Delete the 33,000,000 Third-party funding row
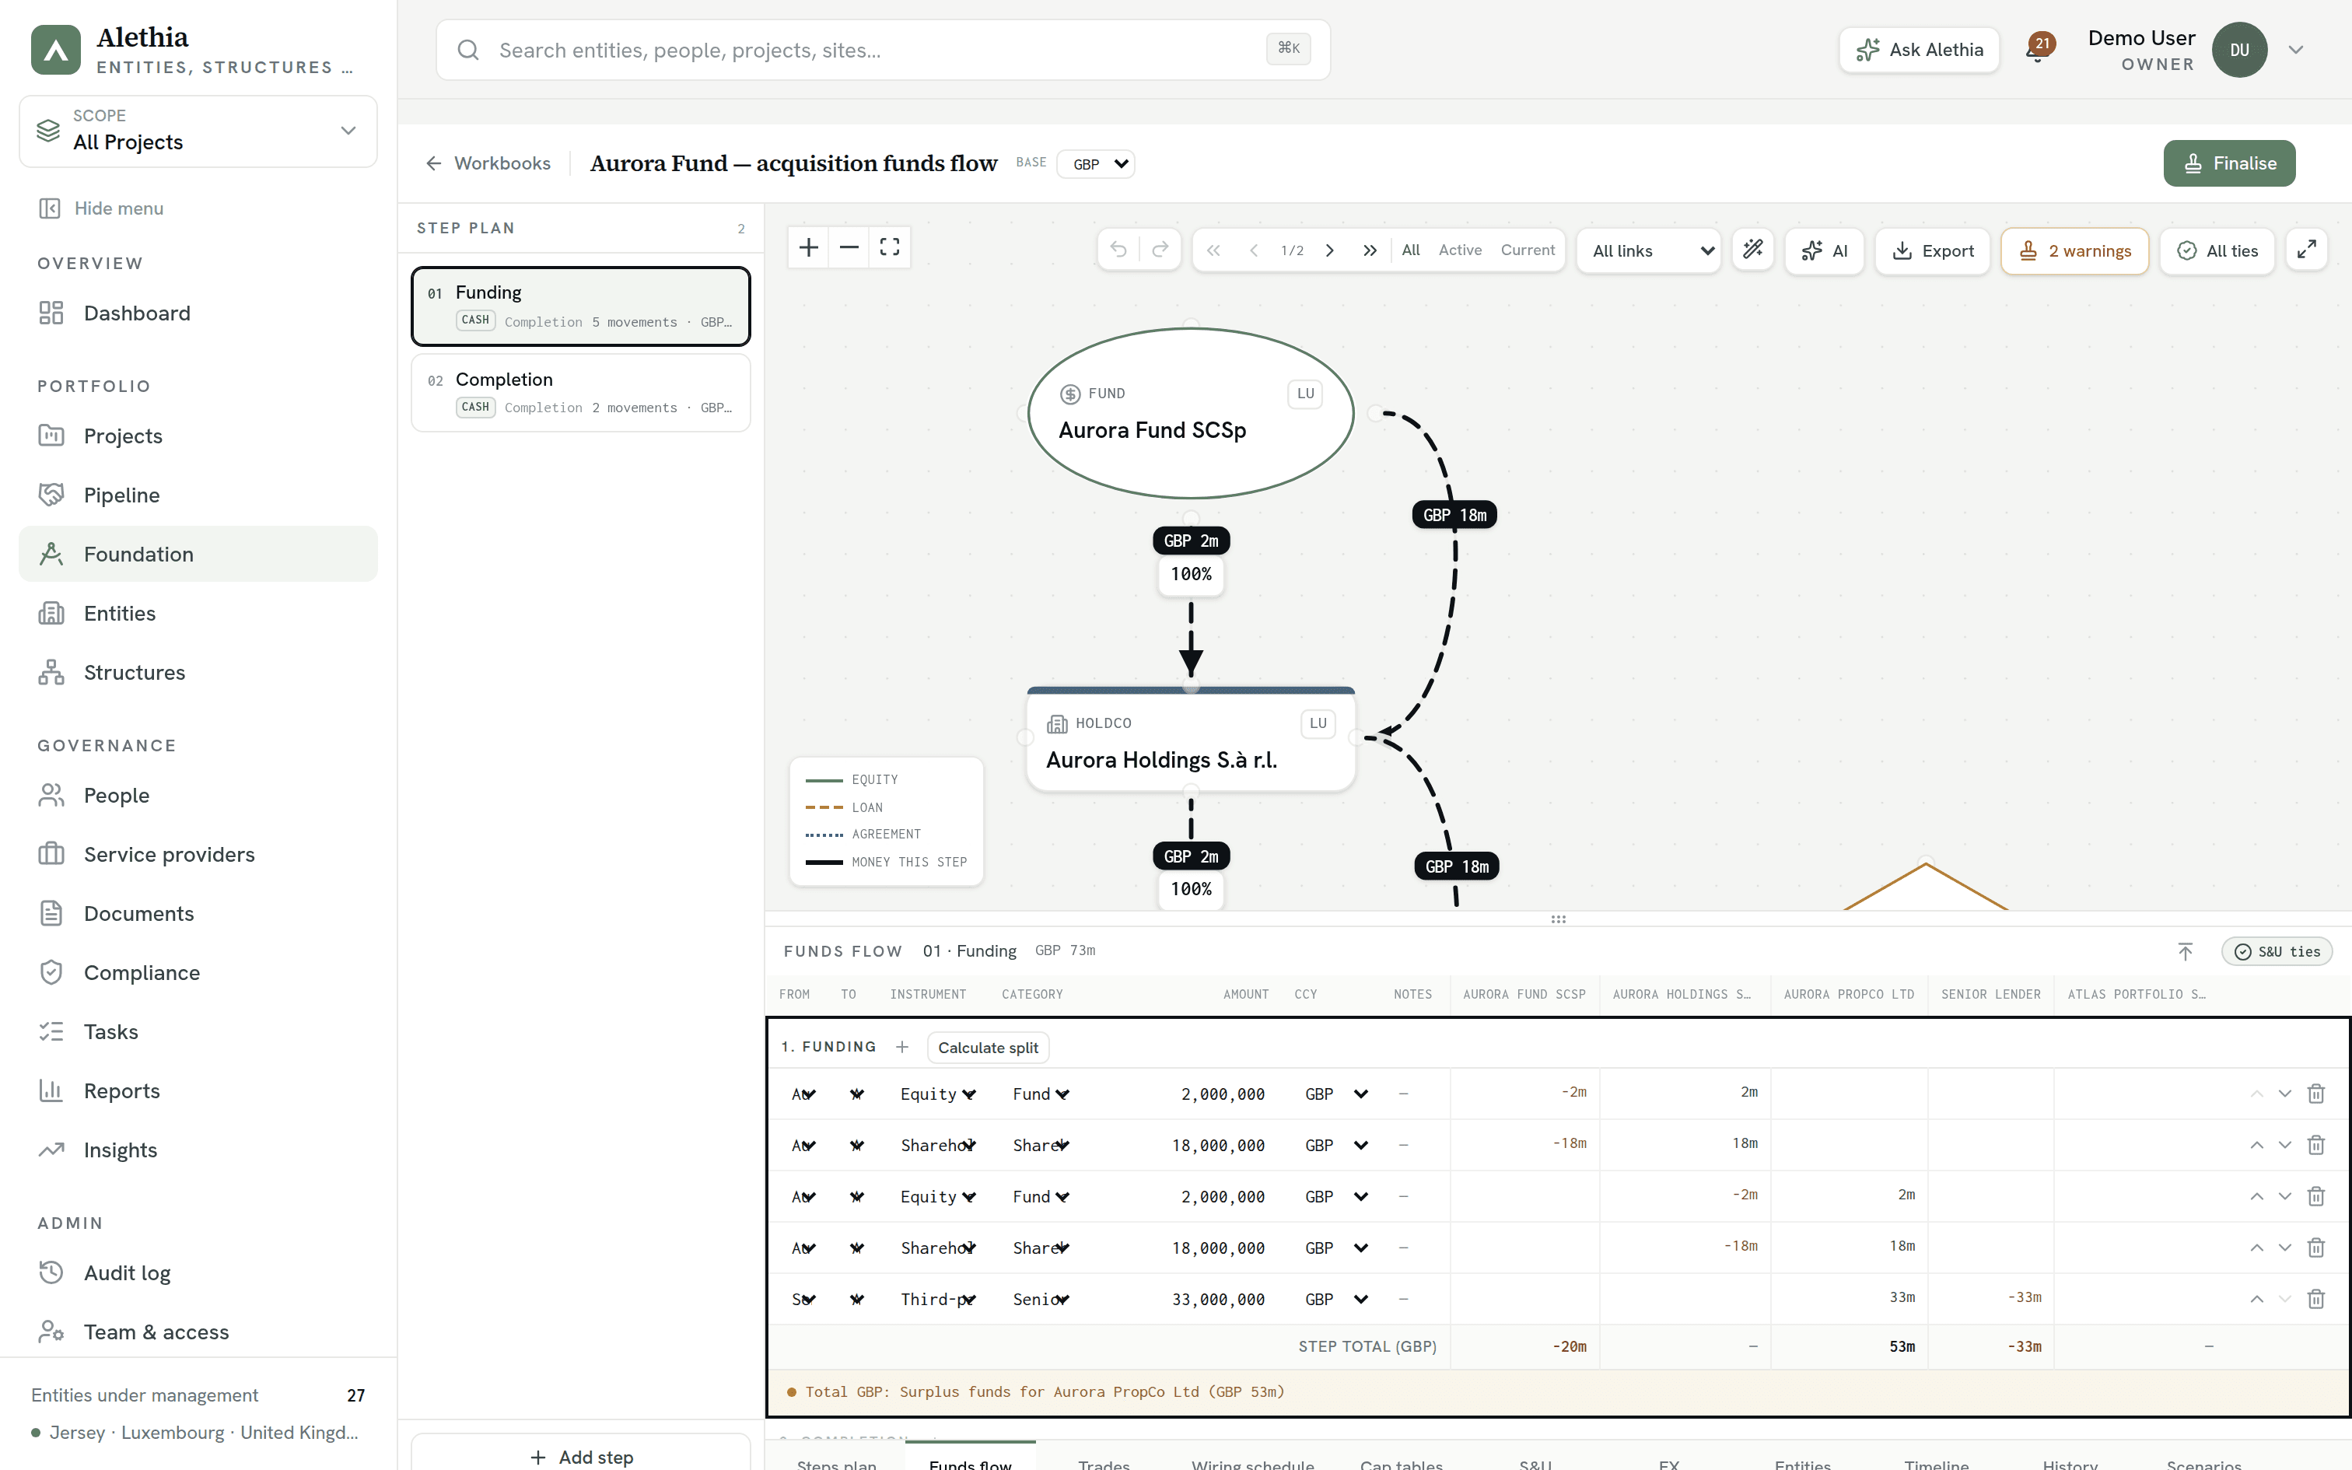The height and width of the screenshot is (1470, 2352). 2316,1299
